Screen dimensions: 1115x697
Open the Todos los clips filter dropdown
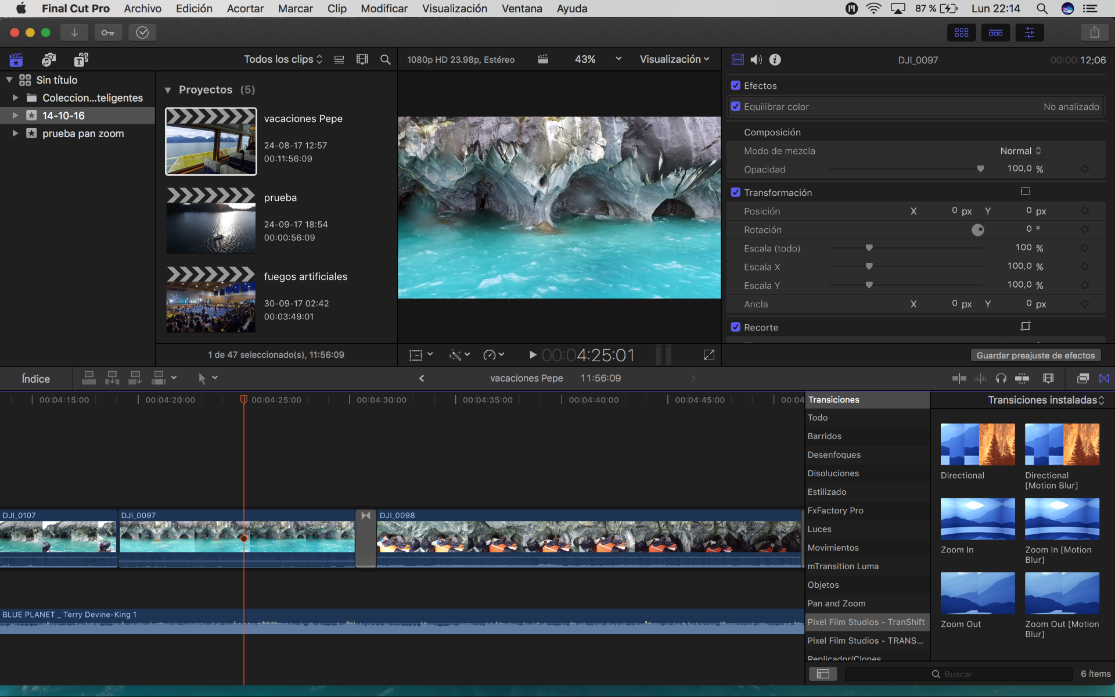pyautogui.click(x=283, y=59)
